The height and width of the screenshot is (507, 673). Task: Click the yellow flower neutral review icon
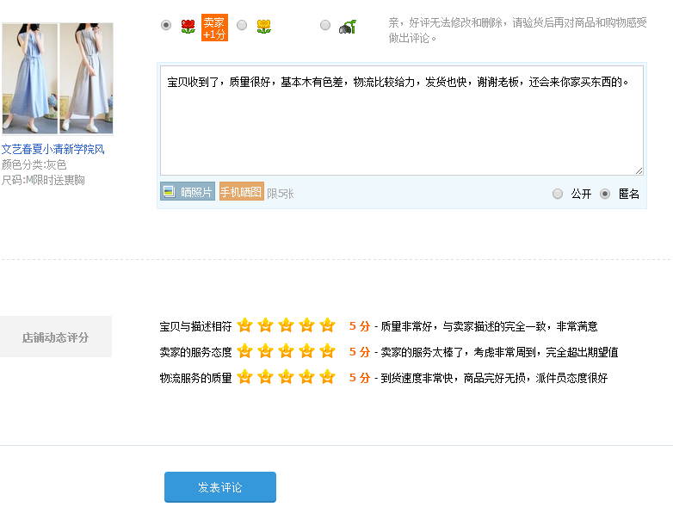coord(264,27)
